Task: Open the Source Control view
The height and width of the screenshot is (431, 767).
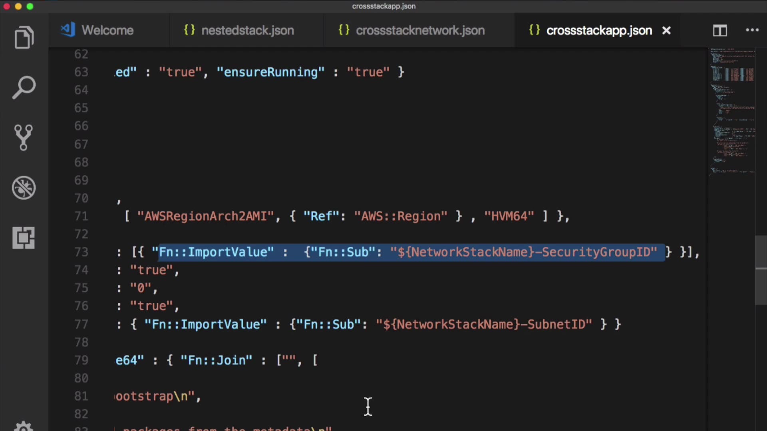Action: pyautogui.click(x=24, y=138)
